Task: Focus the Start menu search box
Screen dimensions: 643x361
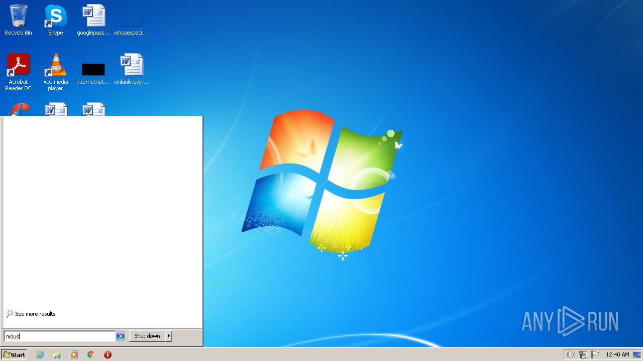Action: point(59,336)
